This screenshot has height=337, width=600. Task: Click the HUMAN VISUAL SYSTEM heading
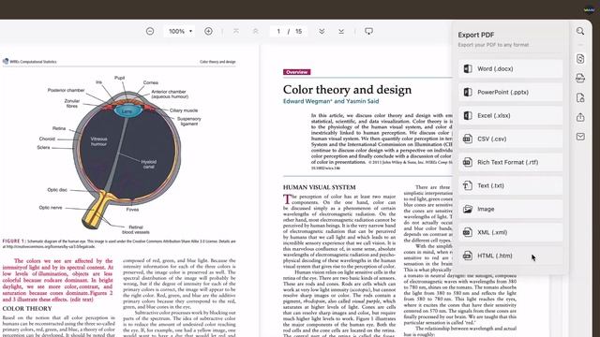(x=320, y=187)
